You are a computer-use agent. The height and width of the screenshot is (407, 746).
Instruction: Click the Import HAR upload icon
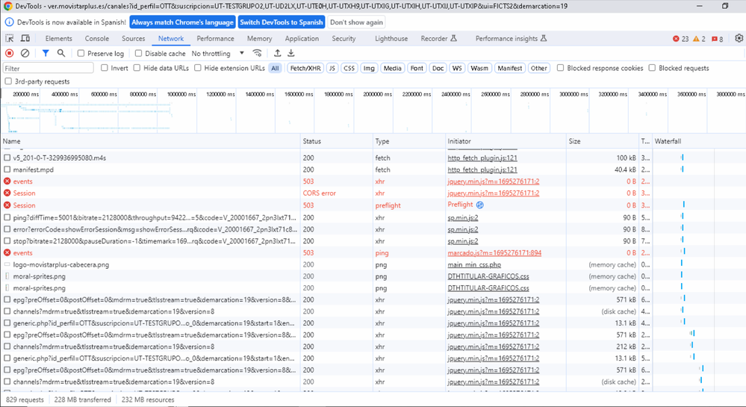click(x=278, y=53)
